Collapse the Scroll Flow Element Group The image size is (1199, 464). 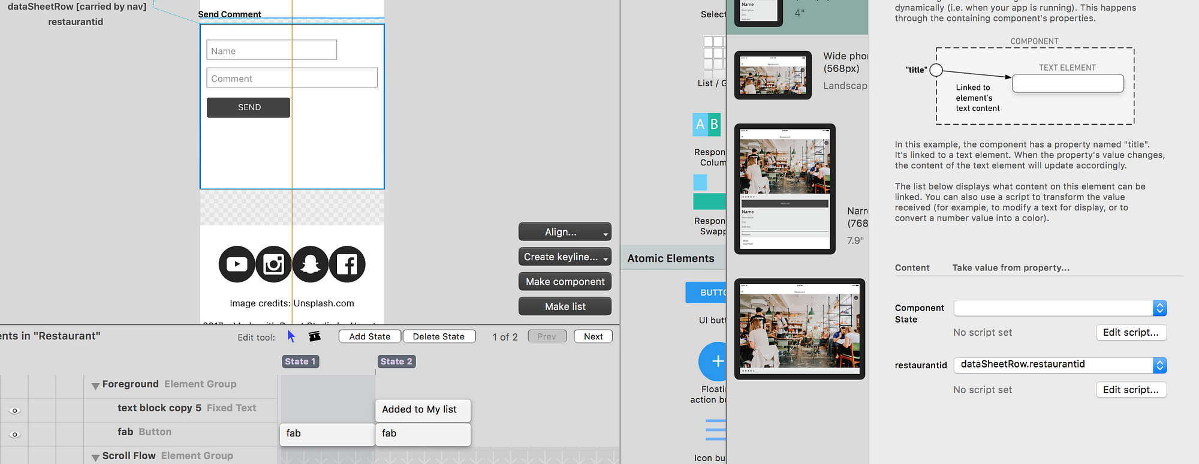click(x=95, y=457)
